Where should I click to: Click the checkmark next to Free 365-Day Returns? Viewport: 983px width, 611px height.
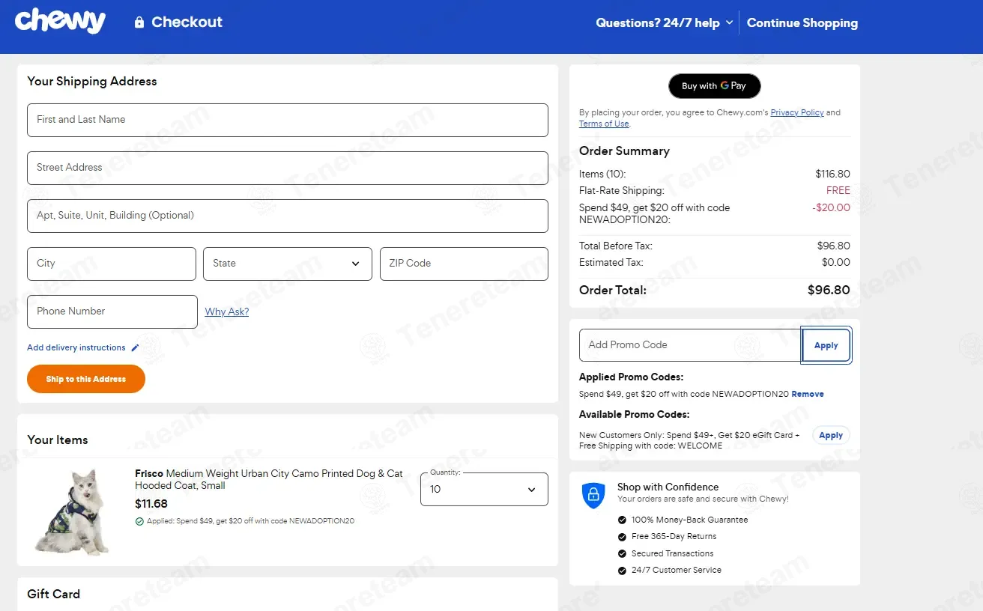click(622, 537)
